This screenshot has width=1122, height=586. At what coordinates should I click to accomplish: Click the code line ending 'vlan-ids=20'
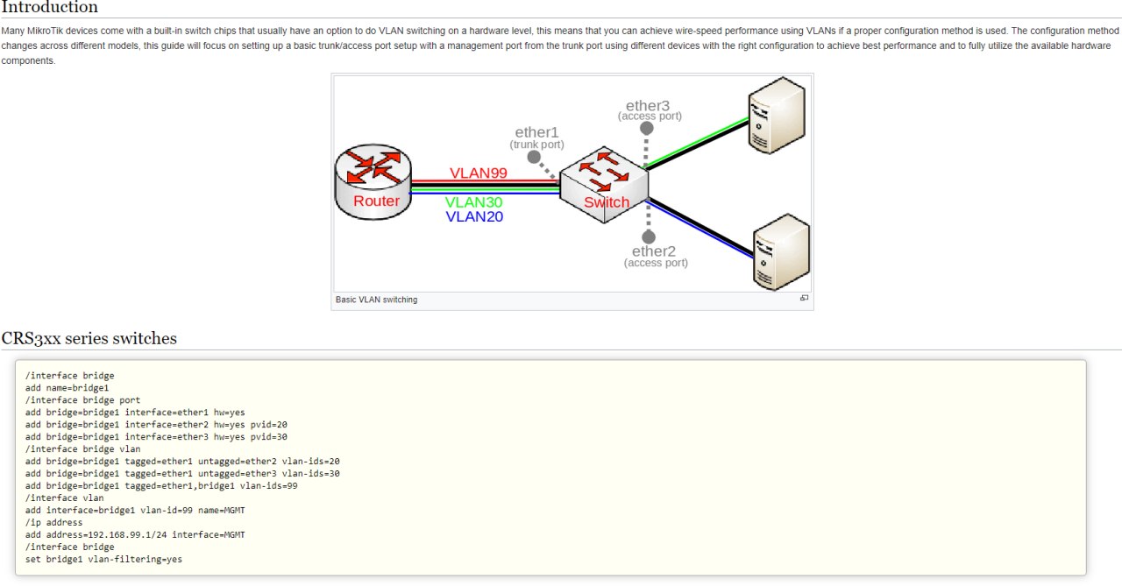(182, 461)
